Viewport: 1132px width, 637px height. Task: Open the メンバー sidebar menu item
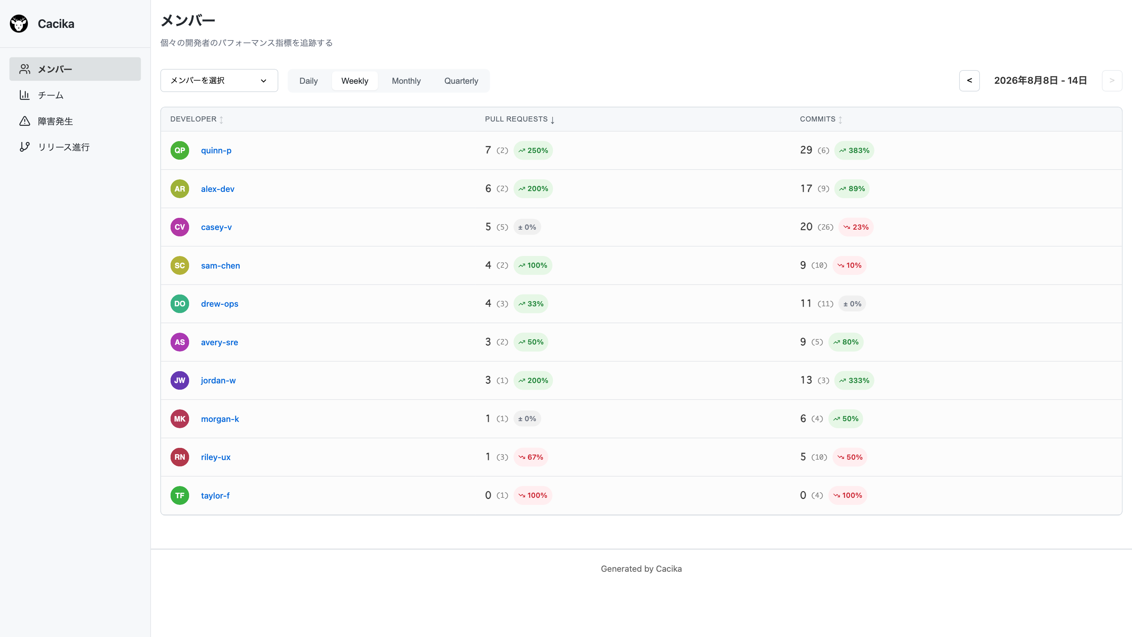[75, 69]
